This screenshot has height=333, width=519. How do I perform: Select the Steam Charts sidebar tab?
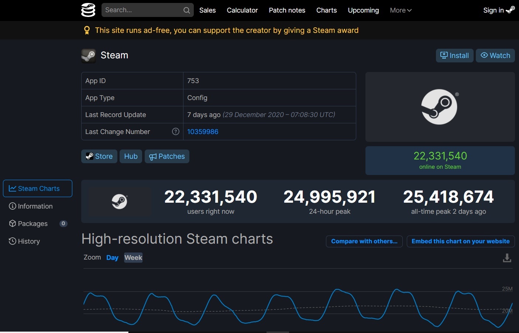coord(38,188)
